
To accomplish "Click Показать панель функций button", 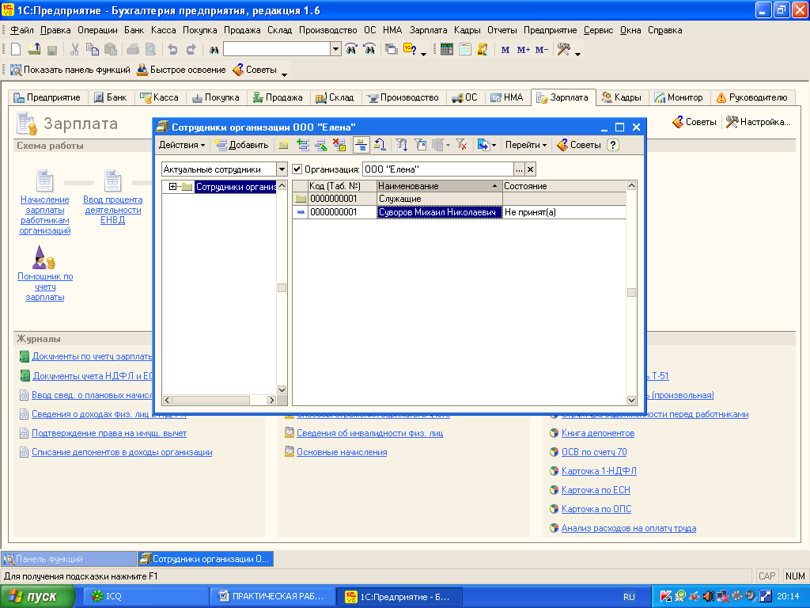I will tap(70, 70).
